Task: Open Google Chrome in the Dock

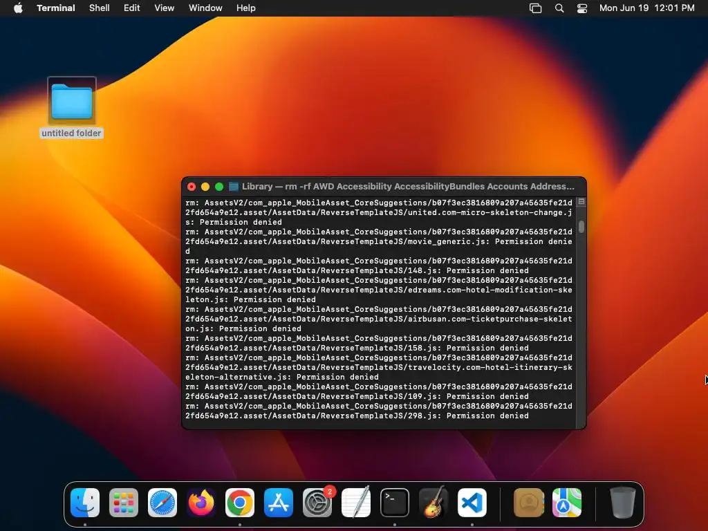Action: click(x=240, y=503)
